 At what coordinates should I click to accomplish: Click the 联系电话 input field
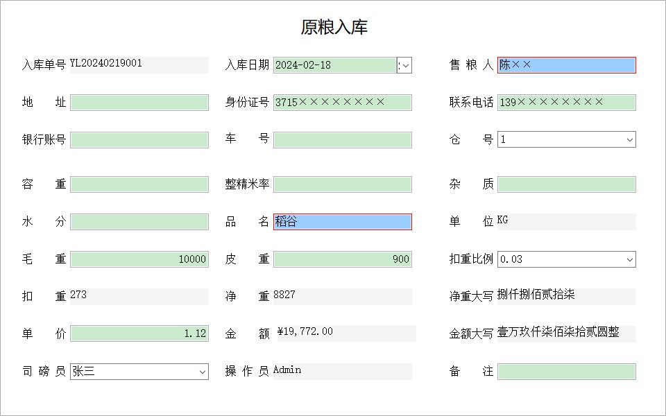(x=567, y=103)
